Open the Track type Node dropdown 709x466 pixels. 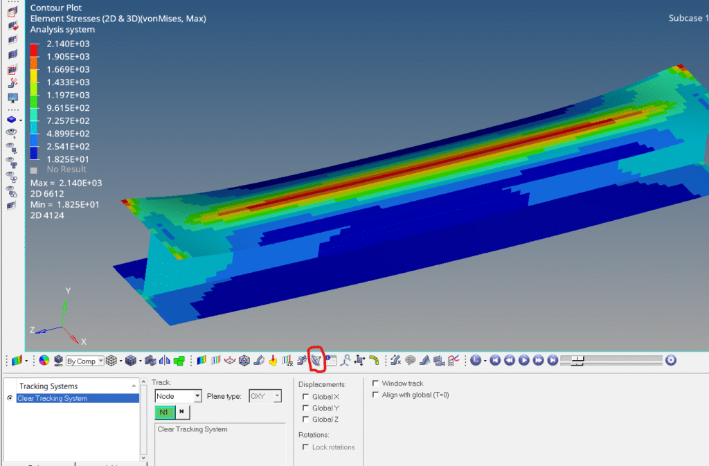(x=178, y=396)
